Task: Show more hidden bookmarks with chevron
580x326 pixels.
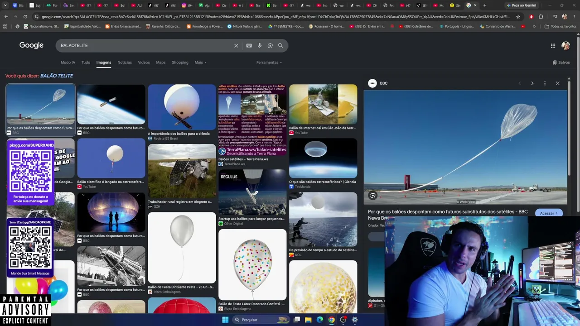Action: pyautogui.click(x=534, y=26)
